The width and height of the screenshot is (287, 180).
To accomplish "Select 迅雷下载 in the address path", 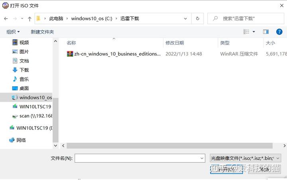I will coord(130,18).
